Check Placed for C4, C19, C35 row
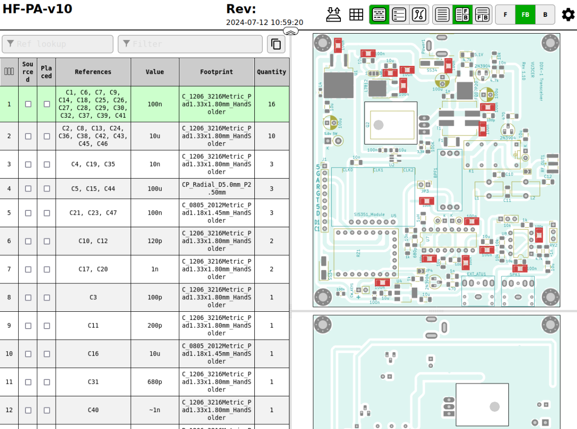 click(47, 164)
